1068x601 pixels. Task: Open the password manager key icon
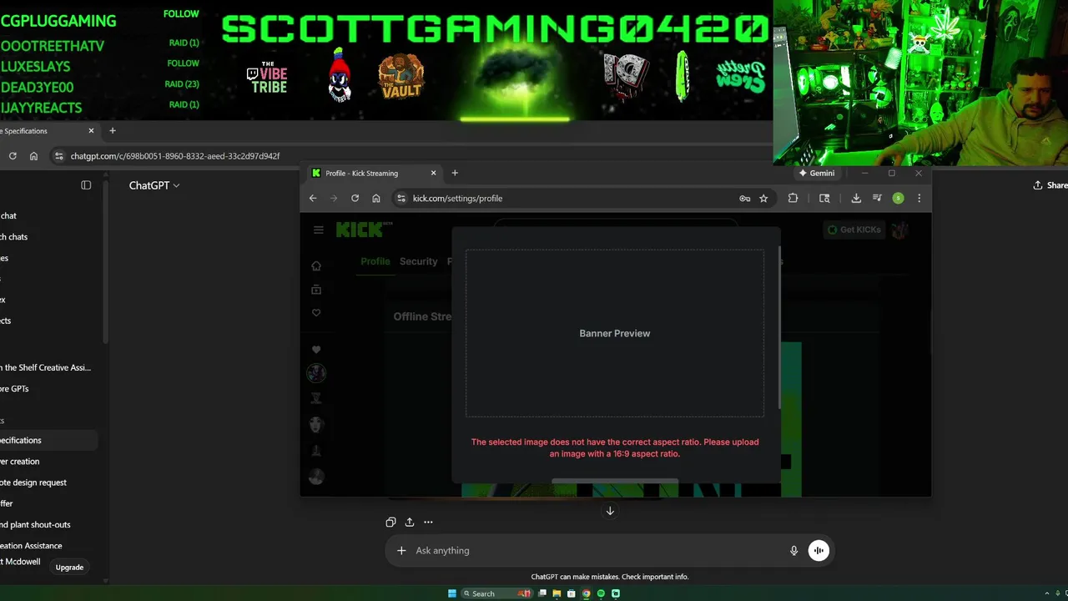pos(744,198)
